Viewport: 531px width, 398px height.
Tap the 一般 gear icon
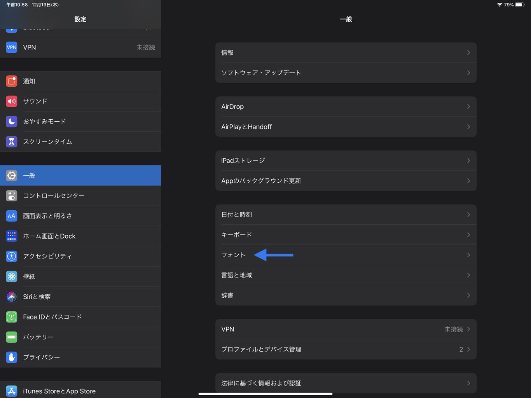[12, 175]
